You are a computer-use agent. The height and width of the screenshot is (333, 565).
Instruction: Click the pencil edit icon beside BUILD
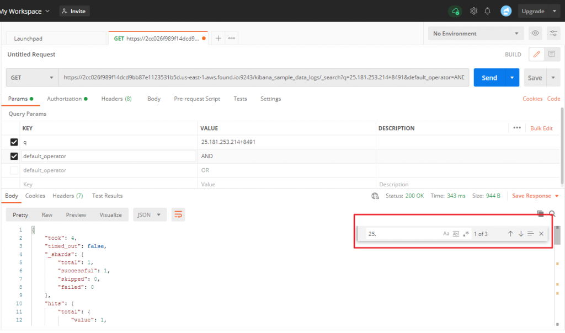coord(536,55)
